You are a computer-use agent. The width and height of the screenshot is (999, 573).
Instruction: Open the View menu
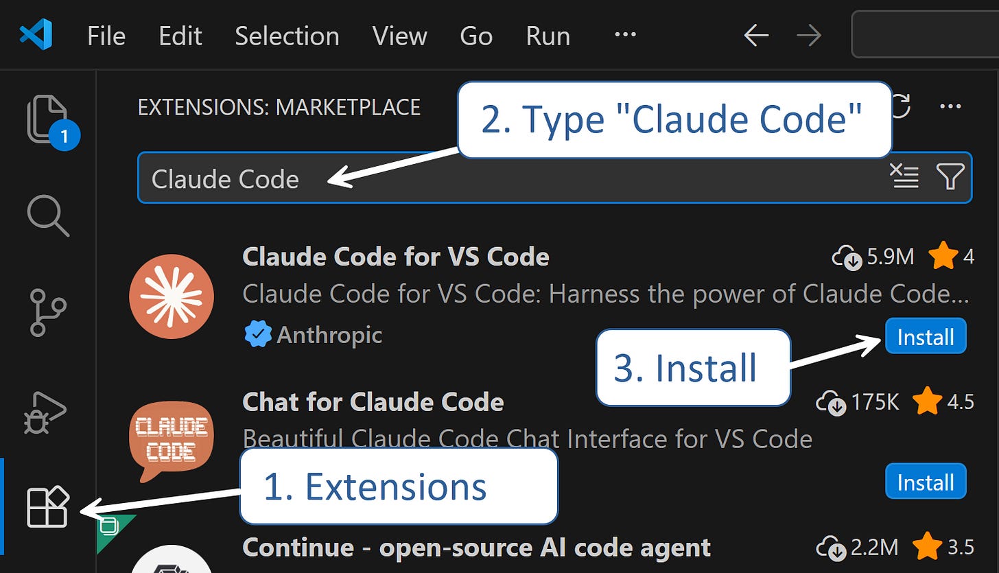pos(399,36)
